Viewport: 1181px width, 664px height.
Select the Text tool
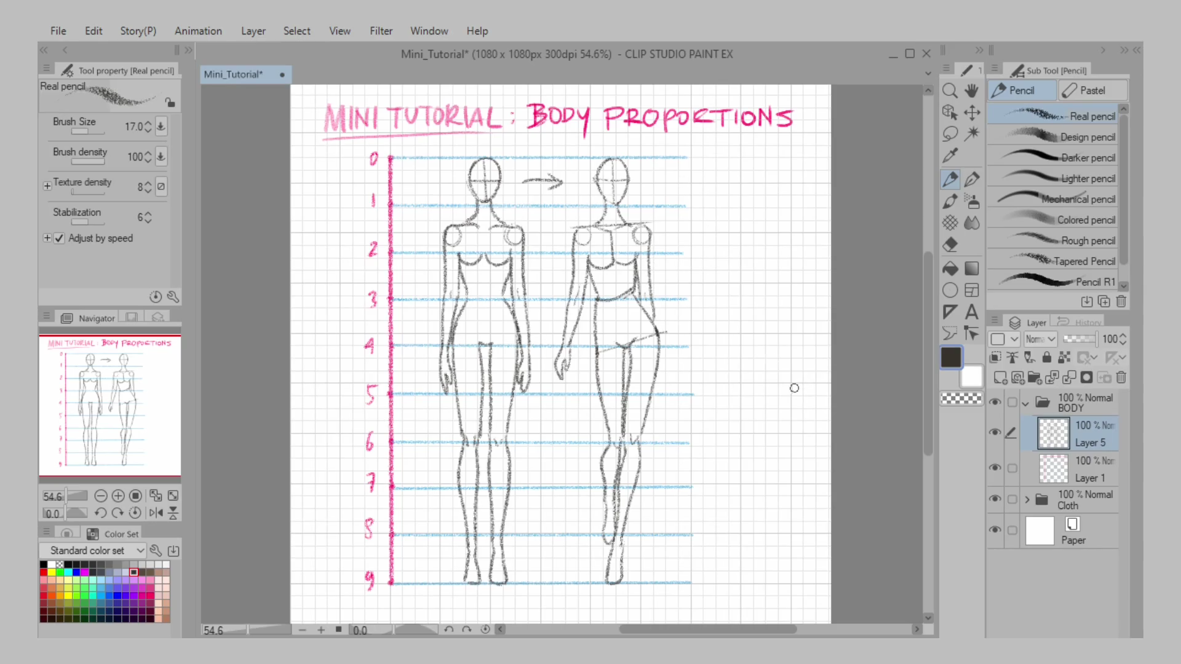click(972, 312)
